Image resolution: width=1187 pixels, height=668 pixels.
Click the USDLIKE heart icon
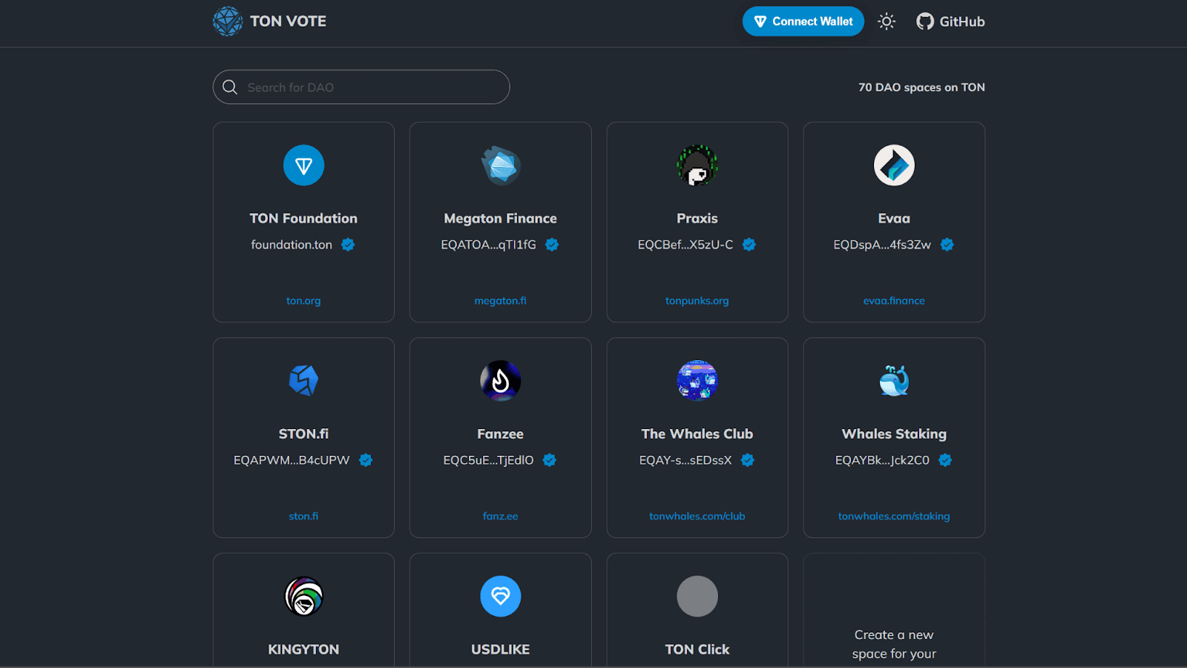pyautogui.click(x=501, y=596)
